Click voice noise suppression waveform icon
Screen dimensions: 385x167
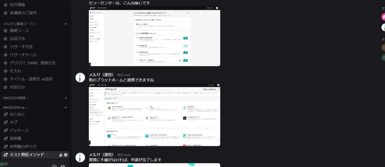(x=54, y=165)
